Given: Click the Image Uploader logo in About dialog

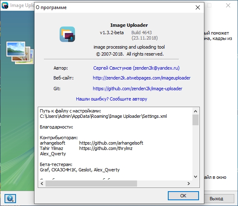Looking at the screenshot, I should click(x=67, y=34).
